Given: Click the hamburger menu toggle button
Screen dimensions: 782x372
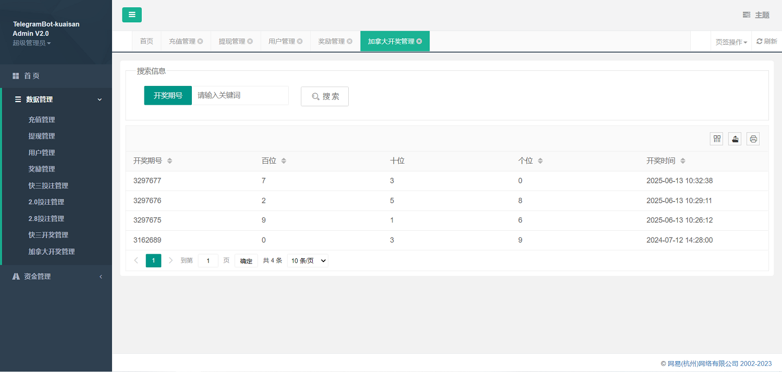Looking at the screenshot, I should (x=132, y=15).
